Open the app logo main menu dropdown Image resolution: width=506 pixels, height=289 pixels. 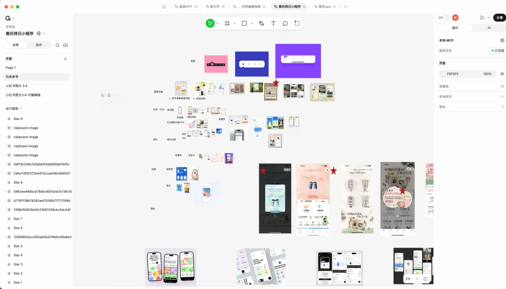(x=9, y=18)
